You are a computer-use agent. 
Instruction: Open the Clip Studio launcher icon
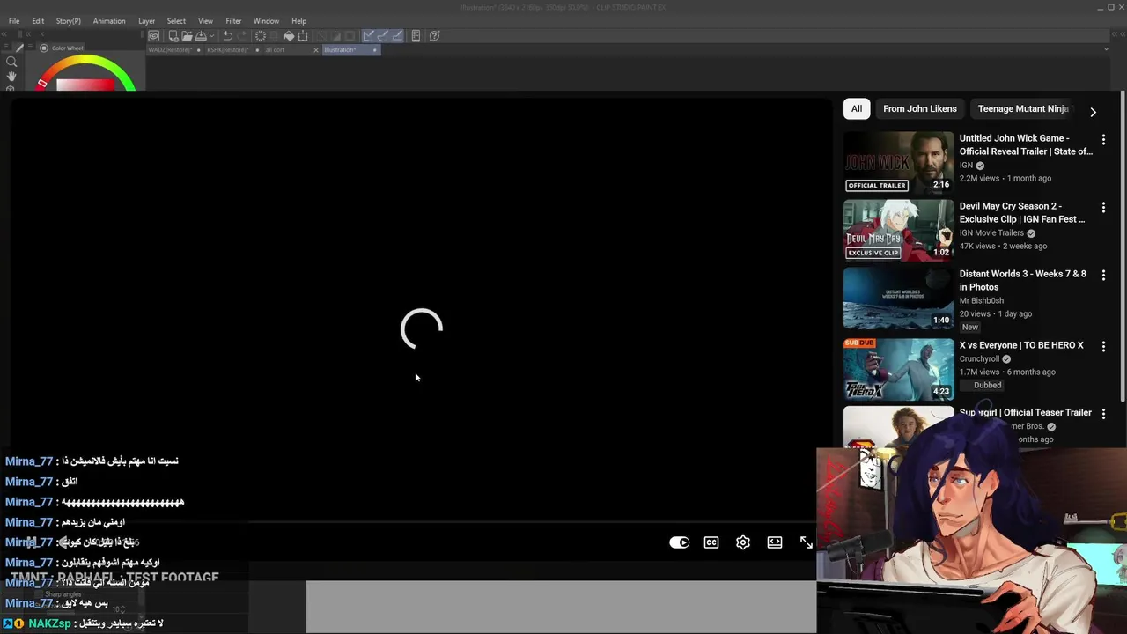153,36
